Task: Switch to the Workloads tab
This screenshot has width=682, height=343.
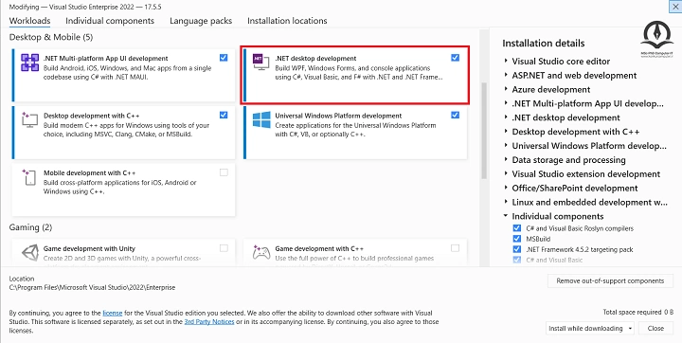Action: (x=29, y=21)
